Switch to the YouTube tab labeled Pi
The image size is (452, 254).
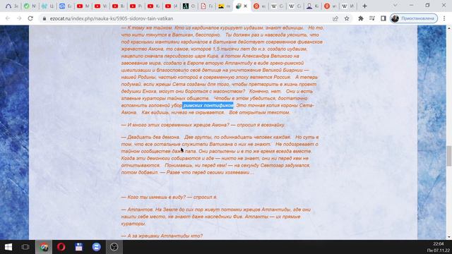pos(136,6)
